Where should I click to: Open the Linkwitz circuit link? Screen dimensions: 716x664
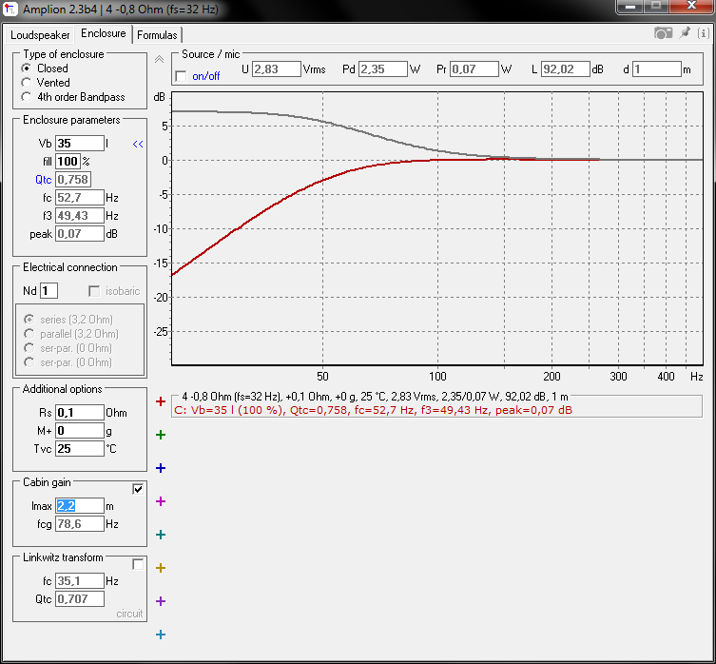(129, 614)
